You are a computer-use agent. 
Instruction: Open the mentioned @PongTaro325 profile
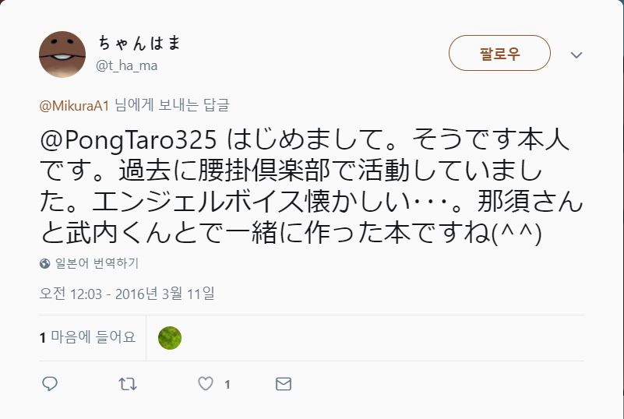click(x=129, y=140)
